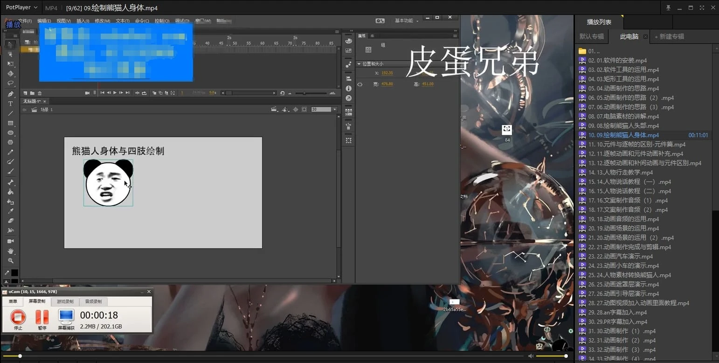Select the Selection arrow tool in Animate toolbar

11,44
